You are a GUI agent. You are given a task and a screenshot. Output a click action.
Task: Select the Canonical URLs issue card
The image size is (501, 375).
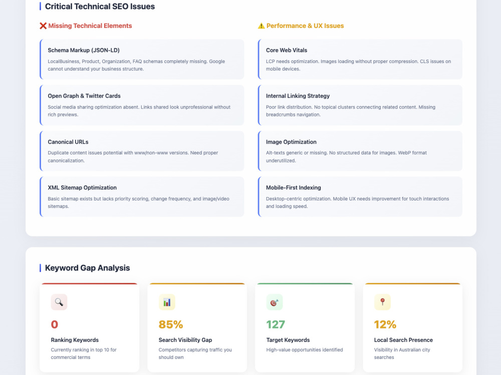pyautogui.click(x=142, y=151)
